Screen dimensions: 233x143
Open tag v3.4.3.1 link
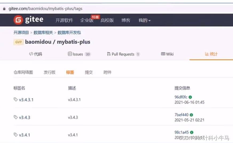coord(26,100)
